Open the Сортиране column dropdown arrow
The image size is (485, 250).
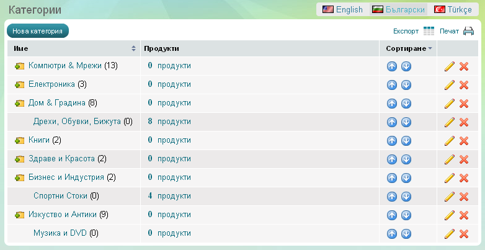tap(430, 48)
